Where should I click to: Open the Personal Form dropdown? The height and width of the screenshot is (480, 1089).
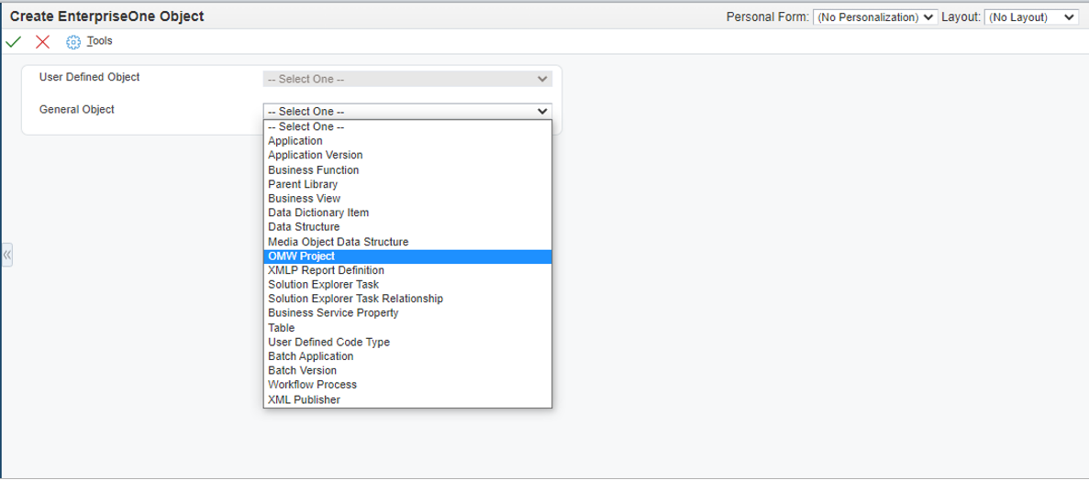[875, 17]
